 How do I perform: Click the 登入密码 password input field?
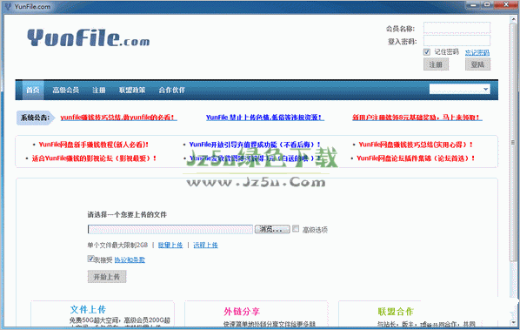coord(457,41)
